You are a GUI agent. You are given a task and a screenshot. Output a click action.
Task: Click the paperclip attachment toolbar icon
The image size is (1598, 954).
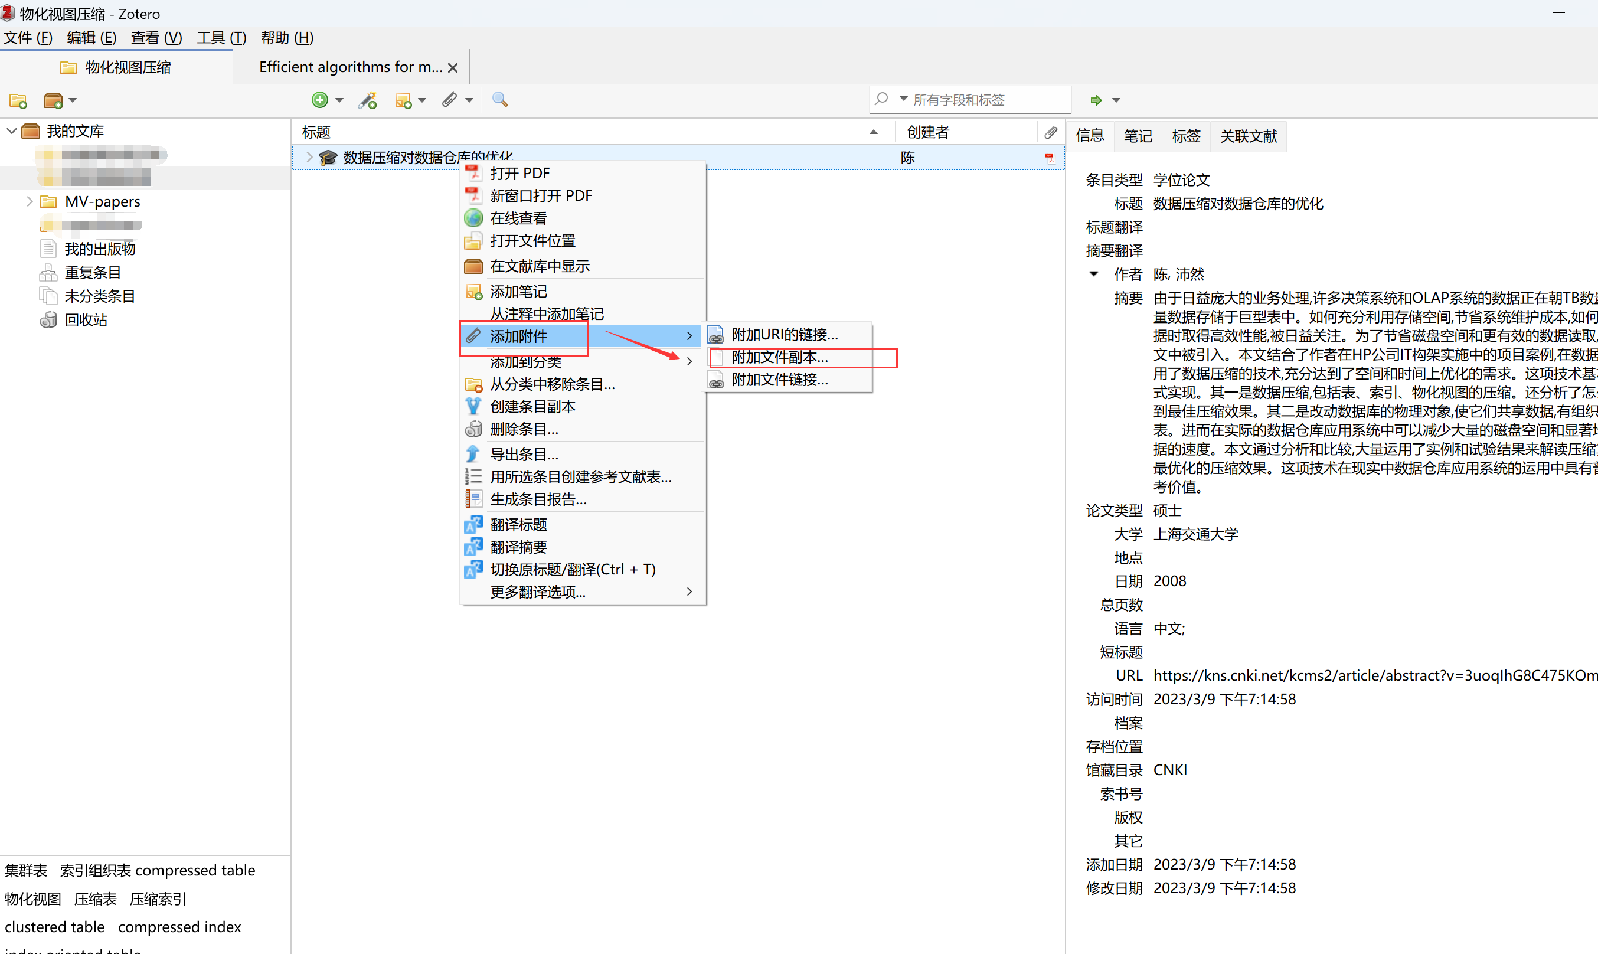pyautogui.click(x=450, y=100)
